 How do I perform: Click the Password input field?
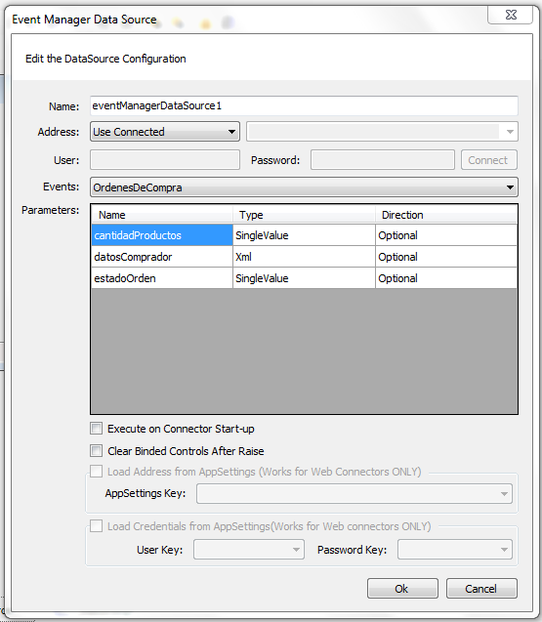pyautogui.click(x=383, y=160)
